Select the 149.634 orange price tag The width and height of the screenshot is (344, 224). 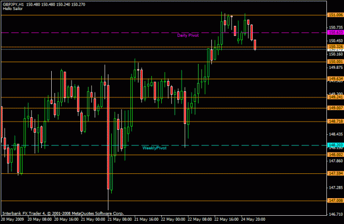335,79
